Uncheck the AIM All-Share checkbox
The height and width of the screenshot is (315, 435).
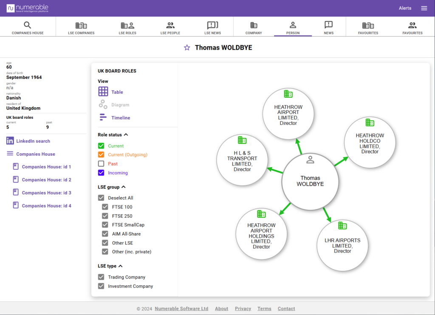[x=105, y=234]
